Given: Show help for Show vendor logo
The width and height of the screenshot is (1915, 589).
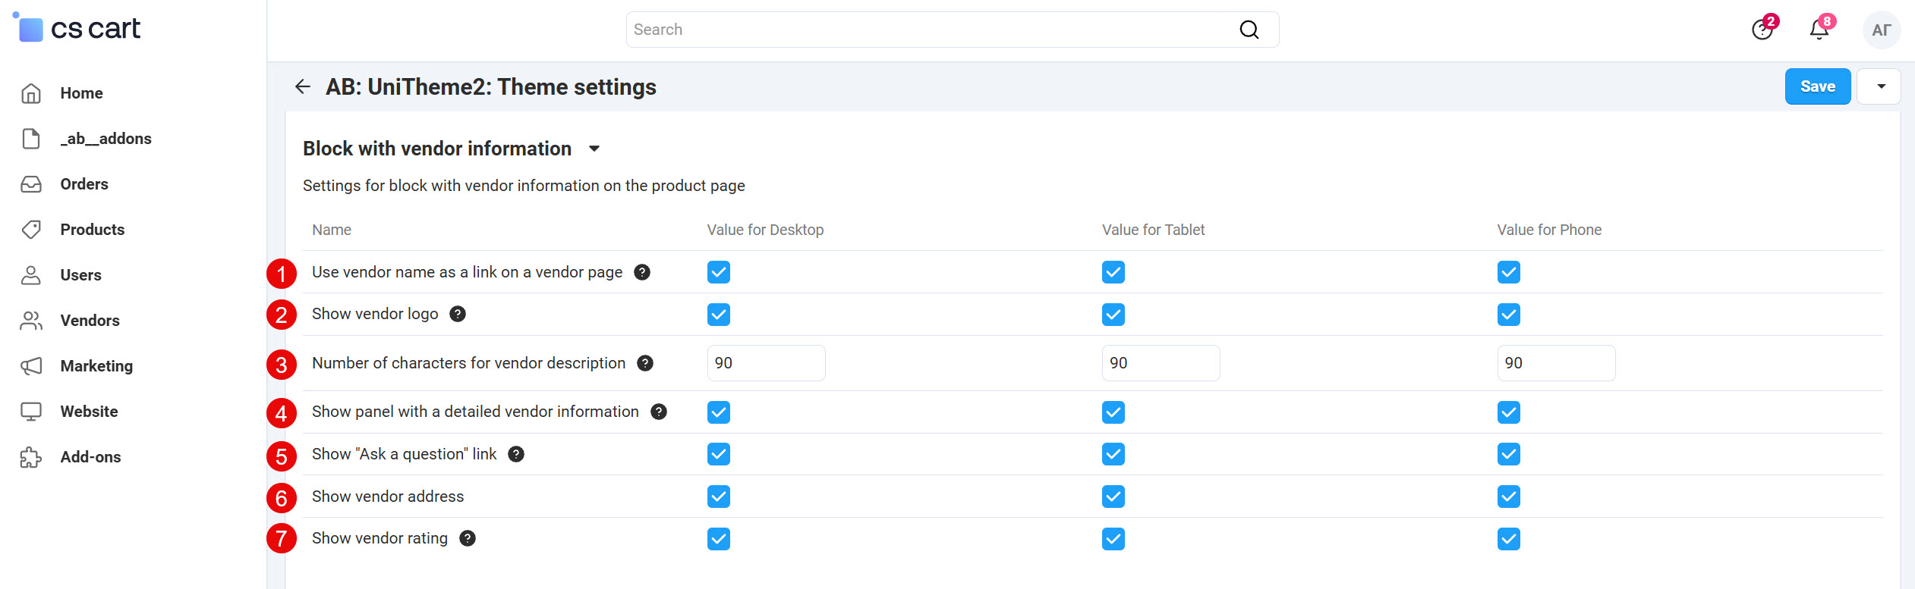Looking at the screenshot, I should click(458, 314).
